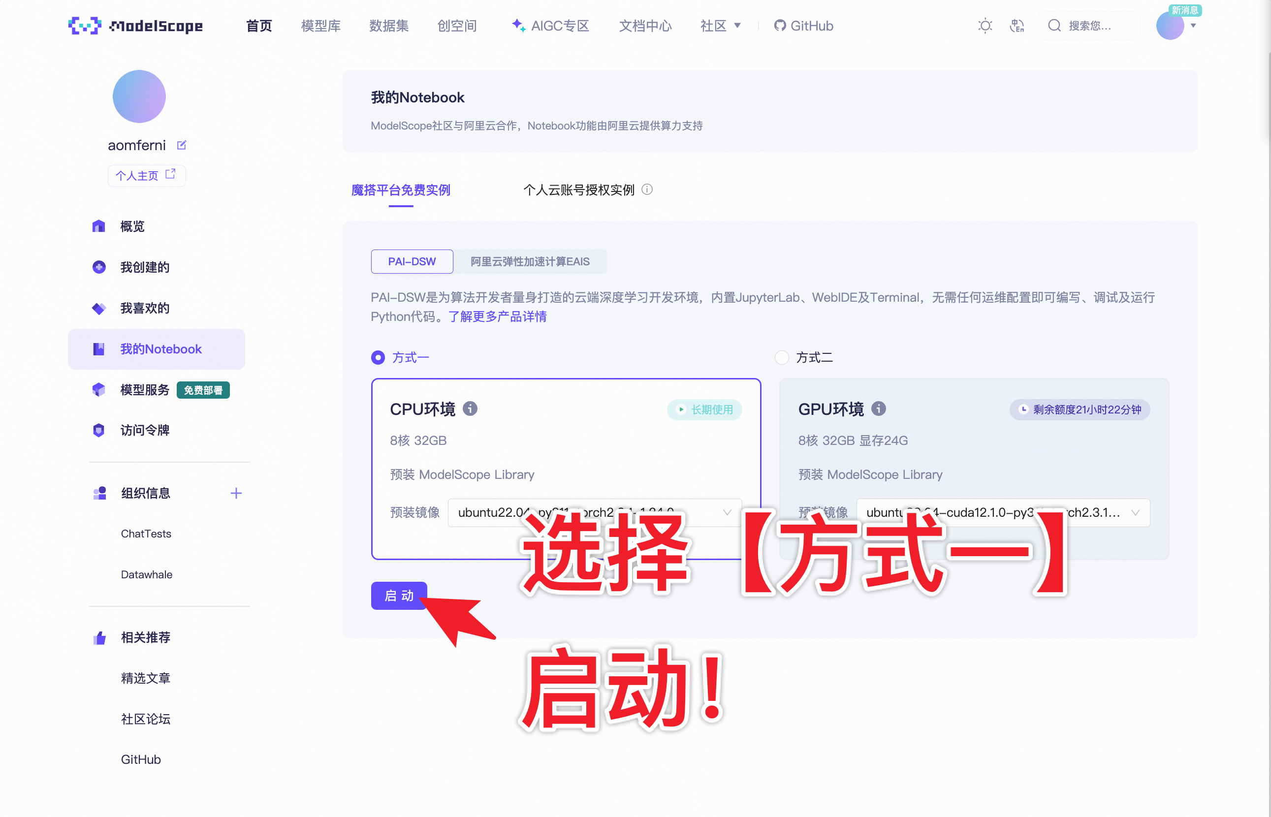Open the 了解更多产品详情 link
This screenshot has width=1271, height=817.
click(497, 317)
